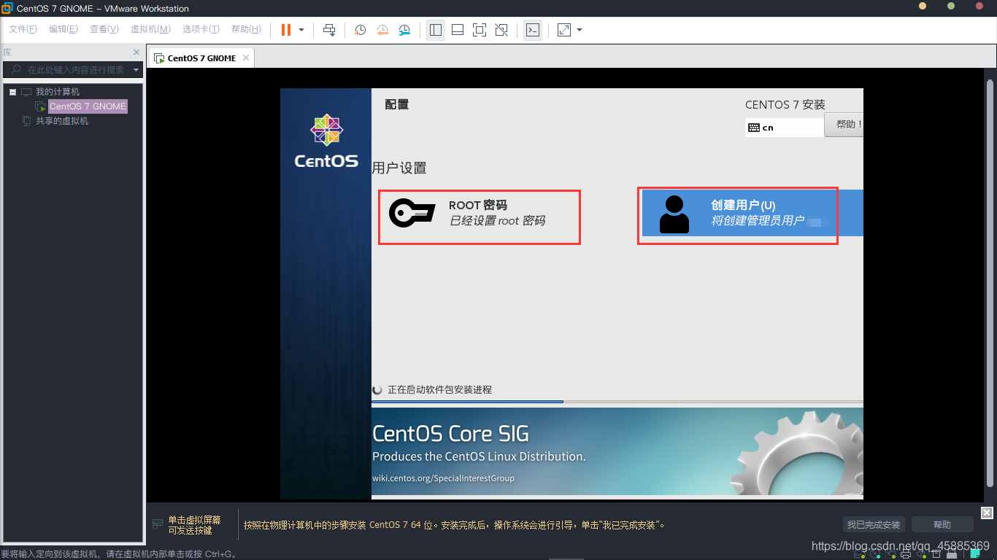Open the library search filter dropdown

pyautogui.click(x=136, y=70)
